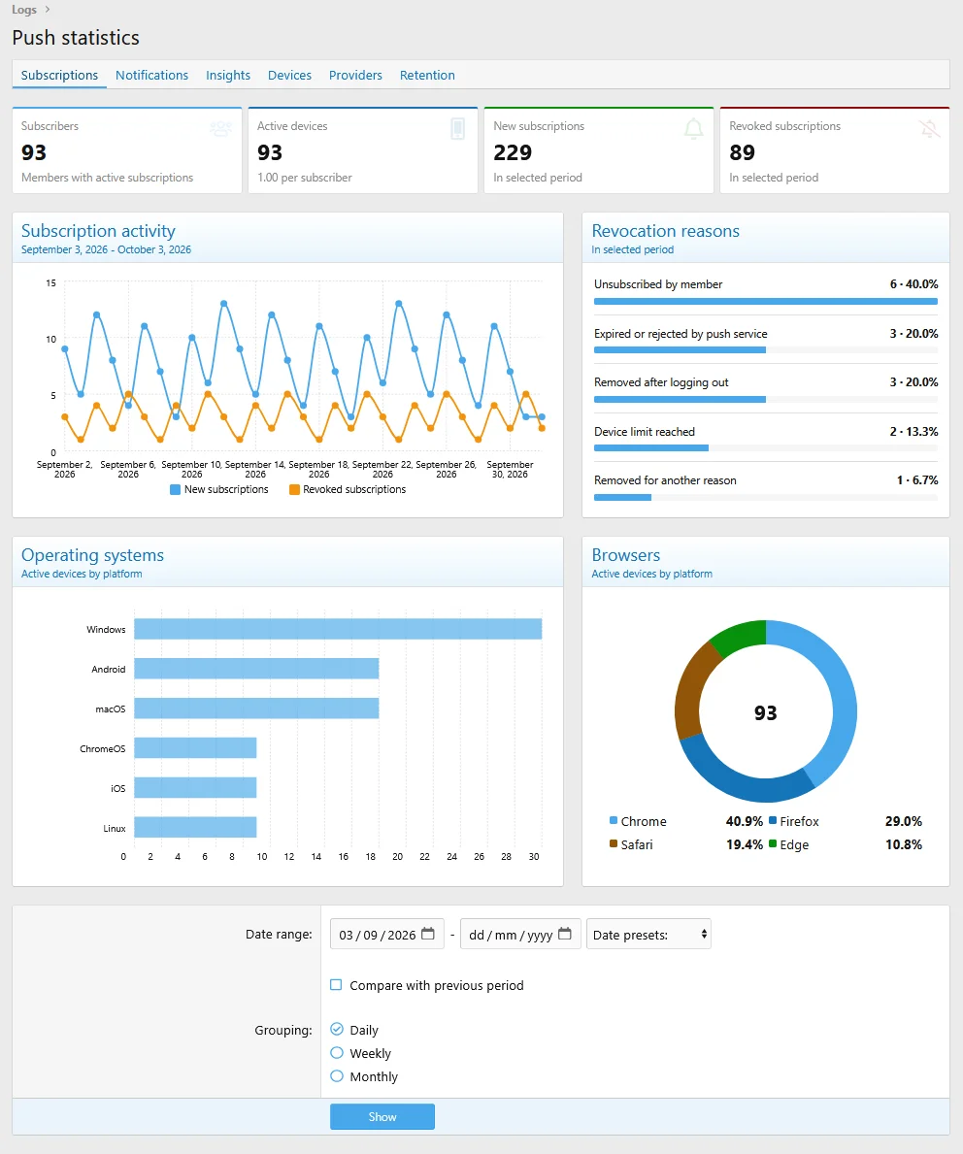Click the New subscriptions value 229

[x=513, y=152]
